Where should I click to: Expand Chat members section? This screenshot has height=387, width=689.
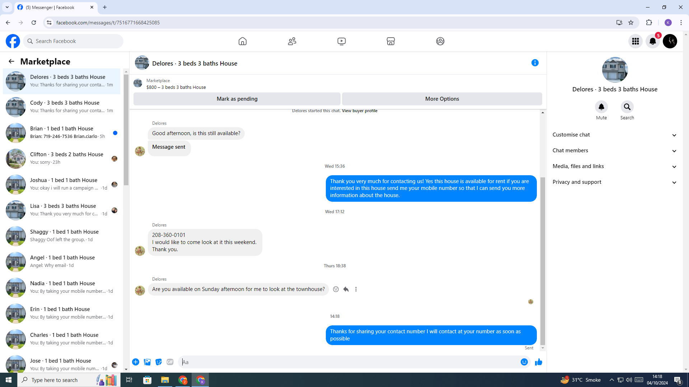pyautogui.click(x=615, y=150)
